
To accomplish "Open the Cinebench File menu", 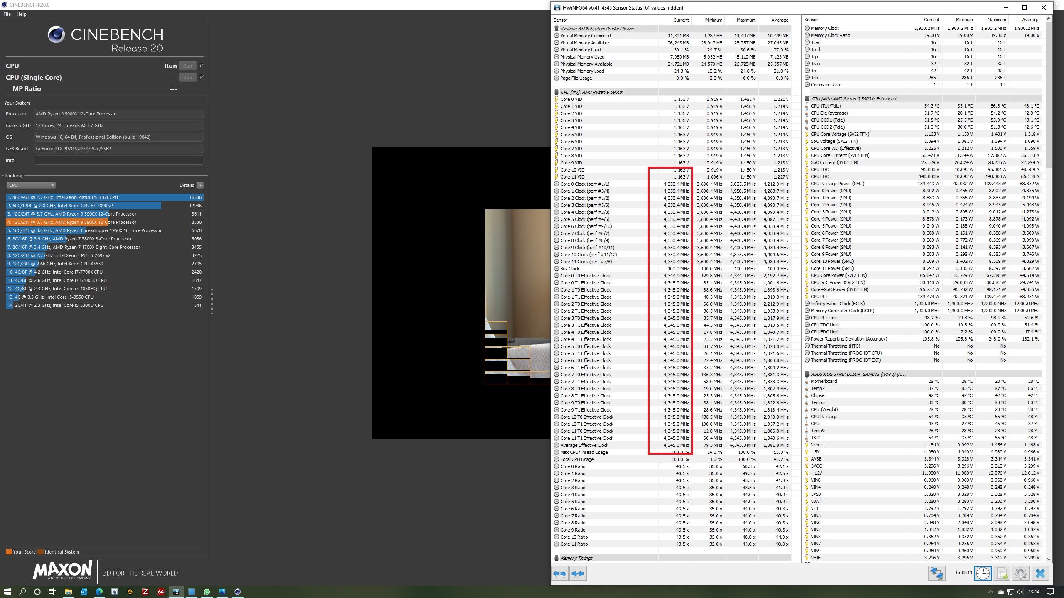I will click(7, 14).
